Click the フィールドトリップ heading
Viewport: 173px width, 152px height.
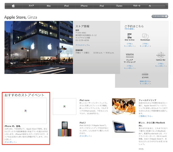tap(147, 100)
